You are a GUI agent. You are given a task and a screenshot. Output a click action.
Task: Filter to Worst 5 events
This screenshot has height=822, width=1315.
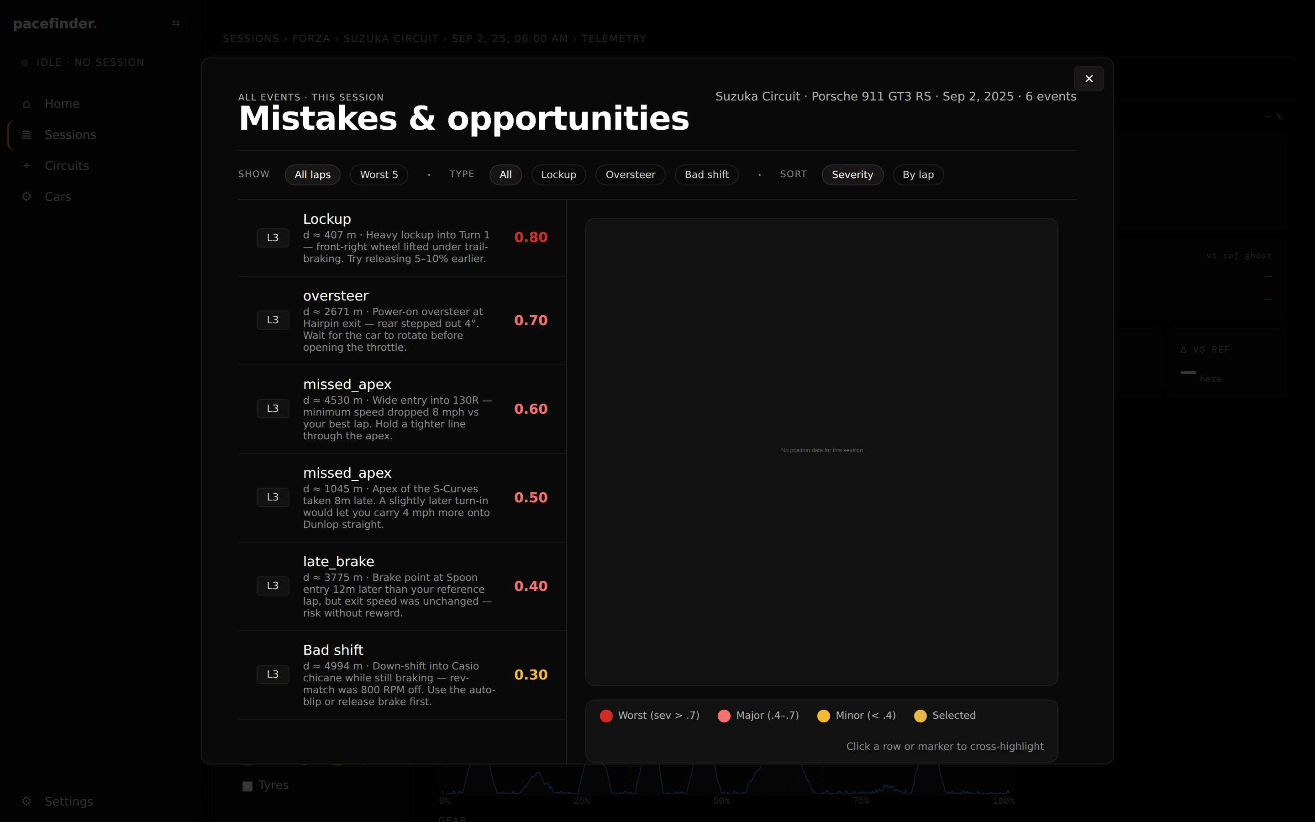[x=379, y=174]
